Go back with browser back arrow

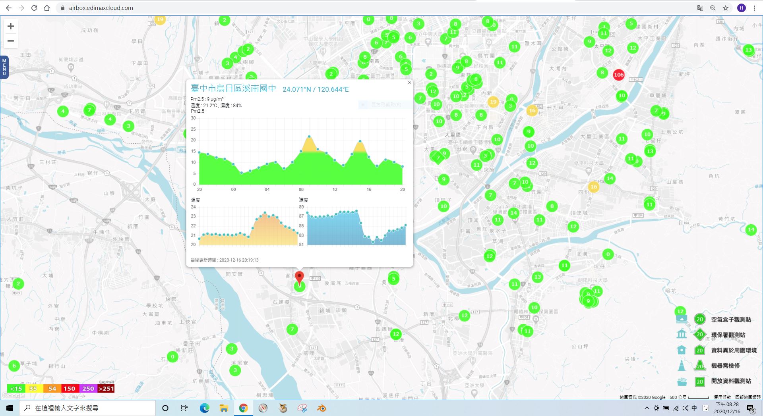[9, 8]
